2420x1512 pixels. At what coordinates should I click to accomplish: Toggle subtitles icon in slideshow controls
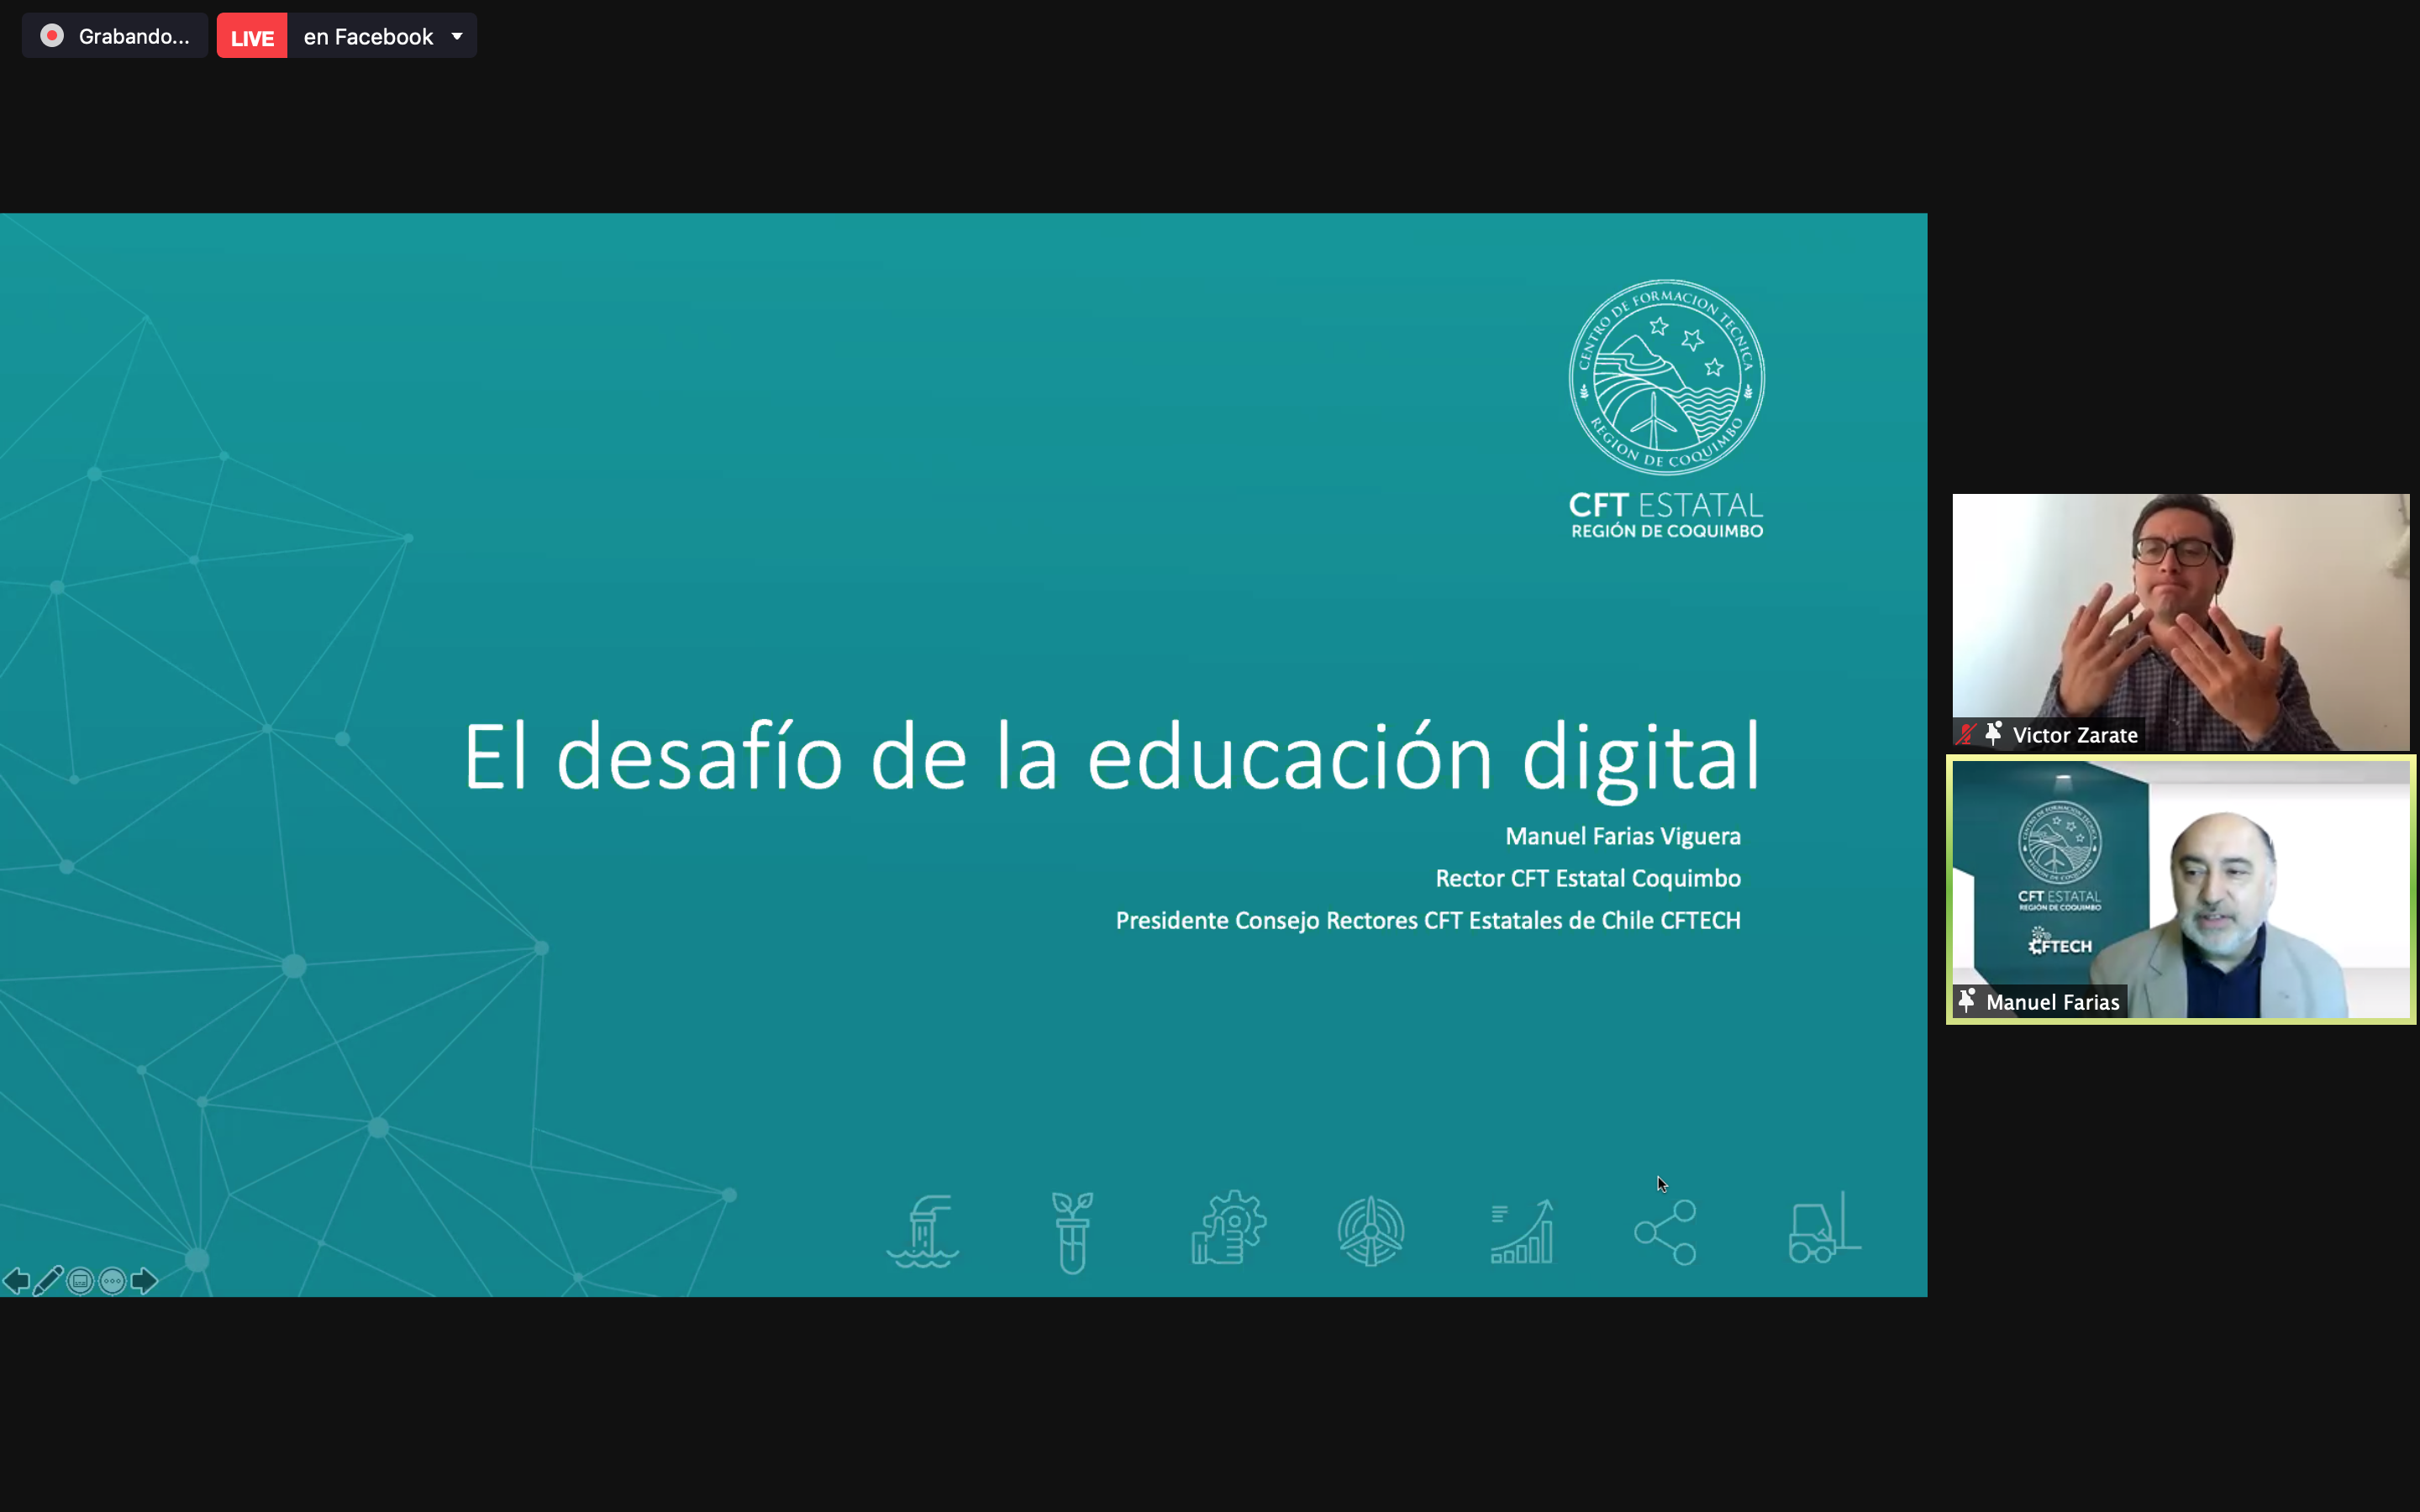tap(80, 1281)
